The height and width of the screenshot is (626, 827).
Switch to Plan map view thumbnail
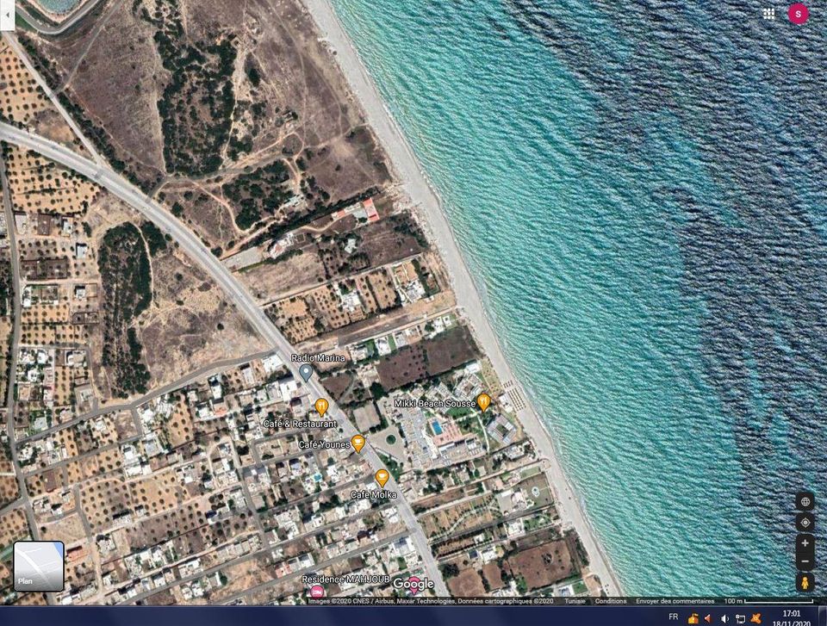pos(39,566)
